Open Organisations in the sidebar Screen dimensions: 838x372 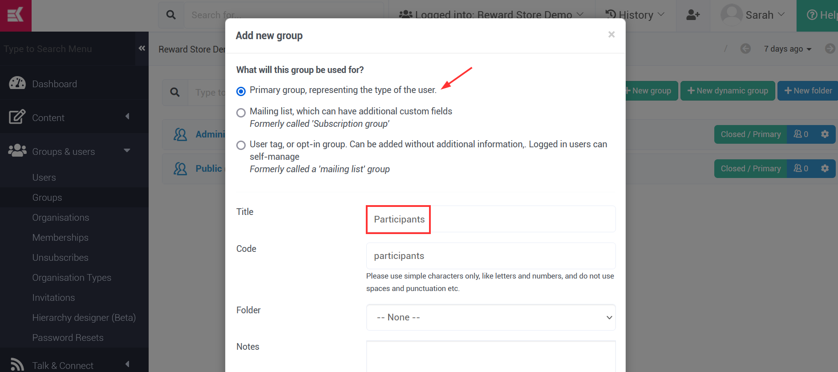[x=61, y=218]
